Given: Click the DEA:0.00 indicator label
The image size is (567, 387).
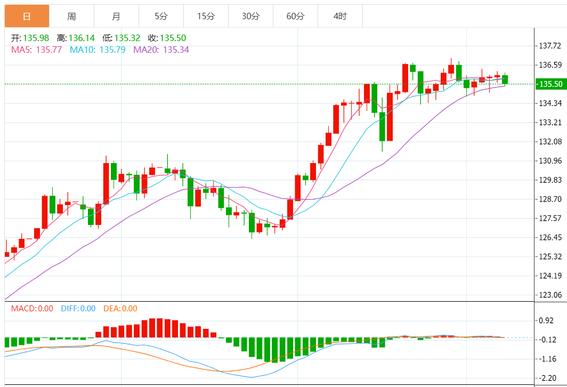Looking at the screenshot, I should pyautogui.click(x=120, y=309).
